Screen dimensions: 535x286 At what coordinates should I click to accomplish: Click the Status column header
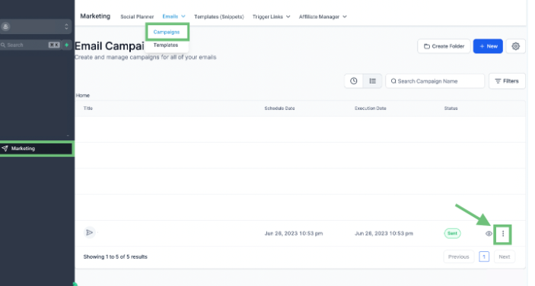451,108
